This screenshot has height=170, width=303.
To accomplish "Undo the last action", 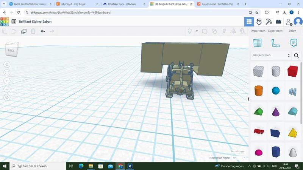I will pos(43,31).
